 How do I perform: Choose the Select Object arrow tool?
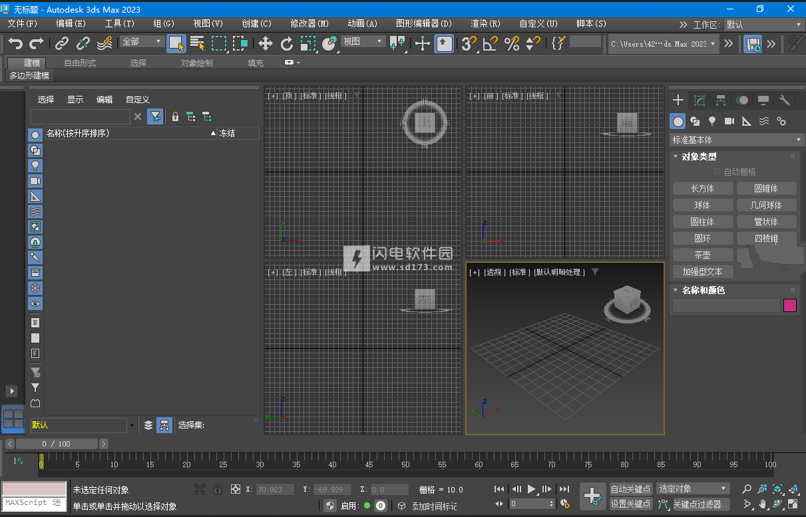pyautogui.click(x=176, y=43)
